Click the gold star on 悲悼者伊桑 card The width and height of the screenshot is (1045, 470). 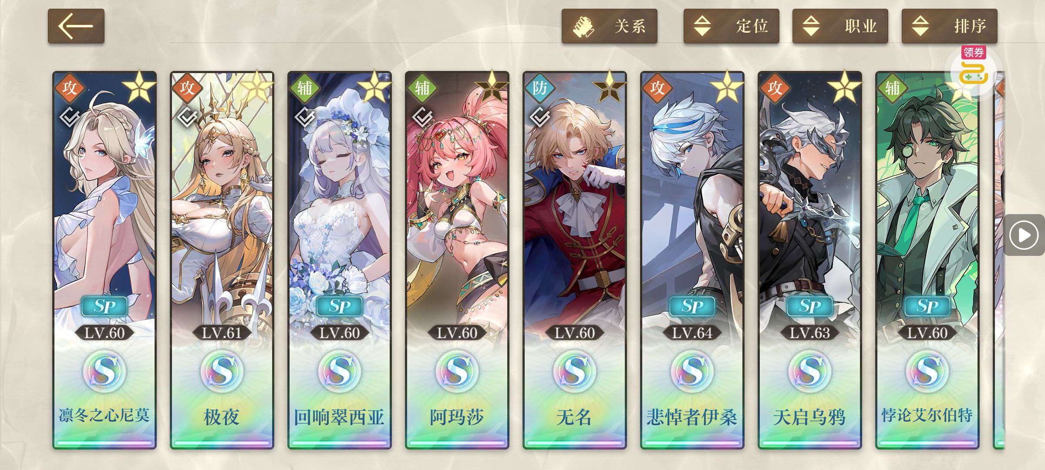pos(726,87)
